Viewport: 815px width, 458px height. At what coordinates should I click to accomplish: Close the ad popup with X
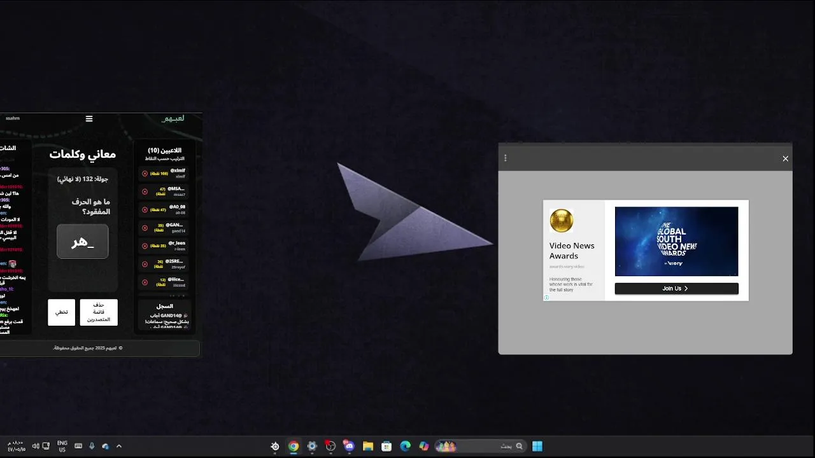coord(785,158)
